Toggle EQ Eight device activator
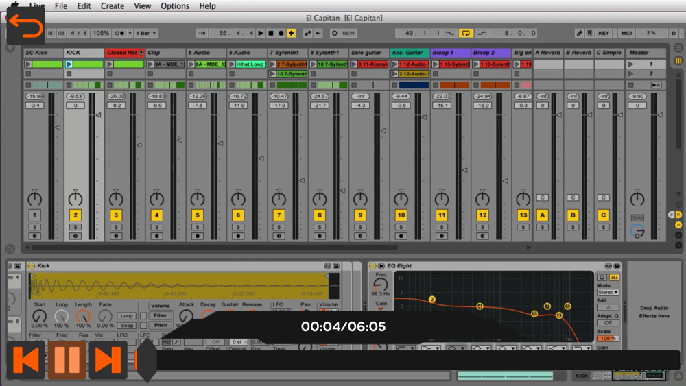This screenshot has width=686, height=386. [x=372, y=266]
